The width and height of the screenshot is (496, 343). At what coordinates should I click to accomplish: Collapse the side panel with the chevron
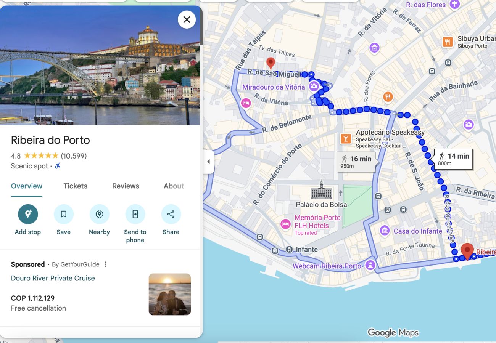pos(209,162)
